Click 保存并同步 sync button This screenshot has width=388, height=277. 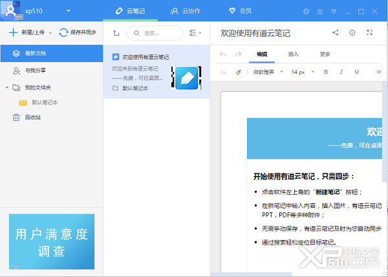tap(78, 32)
